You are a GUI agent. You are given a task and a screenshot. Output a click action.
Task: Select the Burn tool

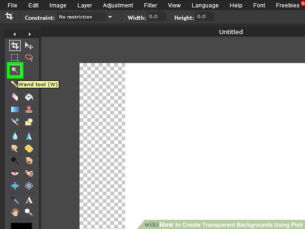tap(29, 161)
